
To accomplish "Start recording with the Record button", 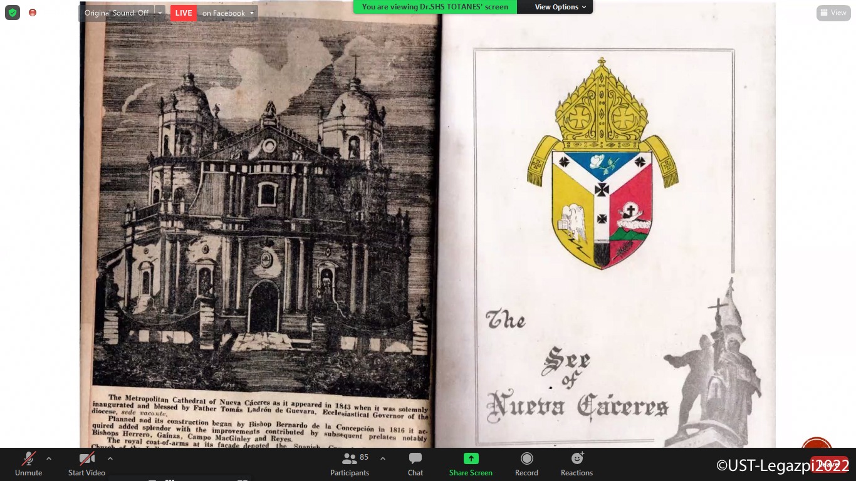I will click(x=526, y=464).
